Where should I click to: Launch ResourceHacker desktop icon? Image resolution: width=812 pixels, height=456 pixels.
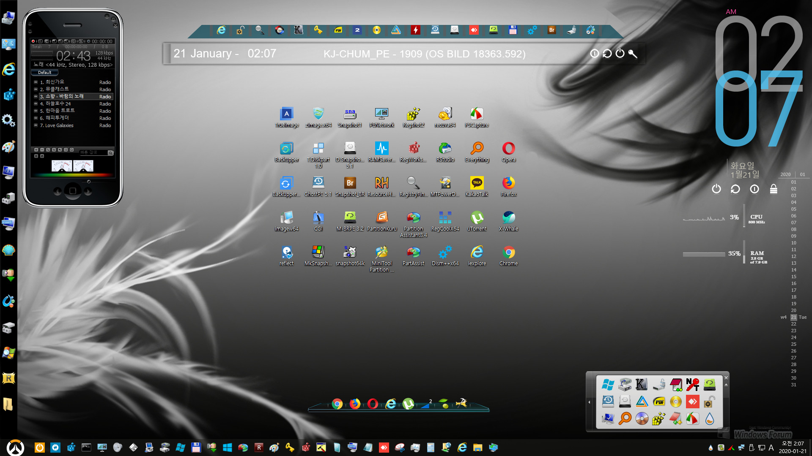[x=381, y=186]
